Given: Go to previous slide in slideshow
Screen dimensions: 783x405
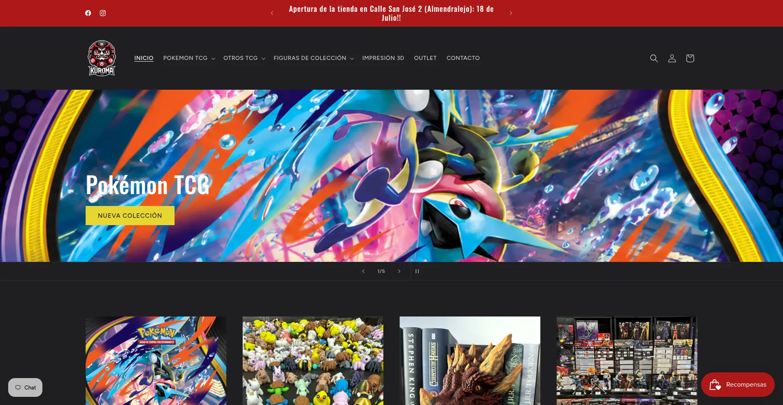Looking at the screenshot, I should pos(363,271).
